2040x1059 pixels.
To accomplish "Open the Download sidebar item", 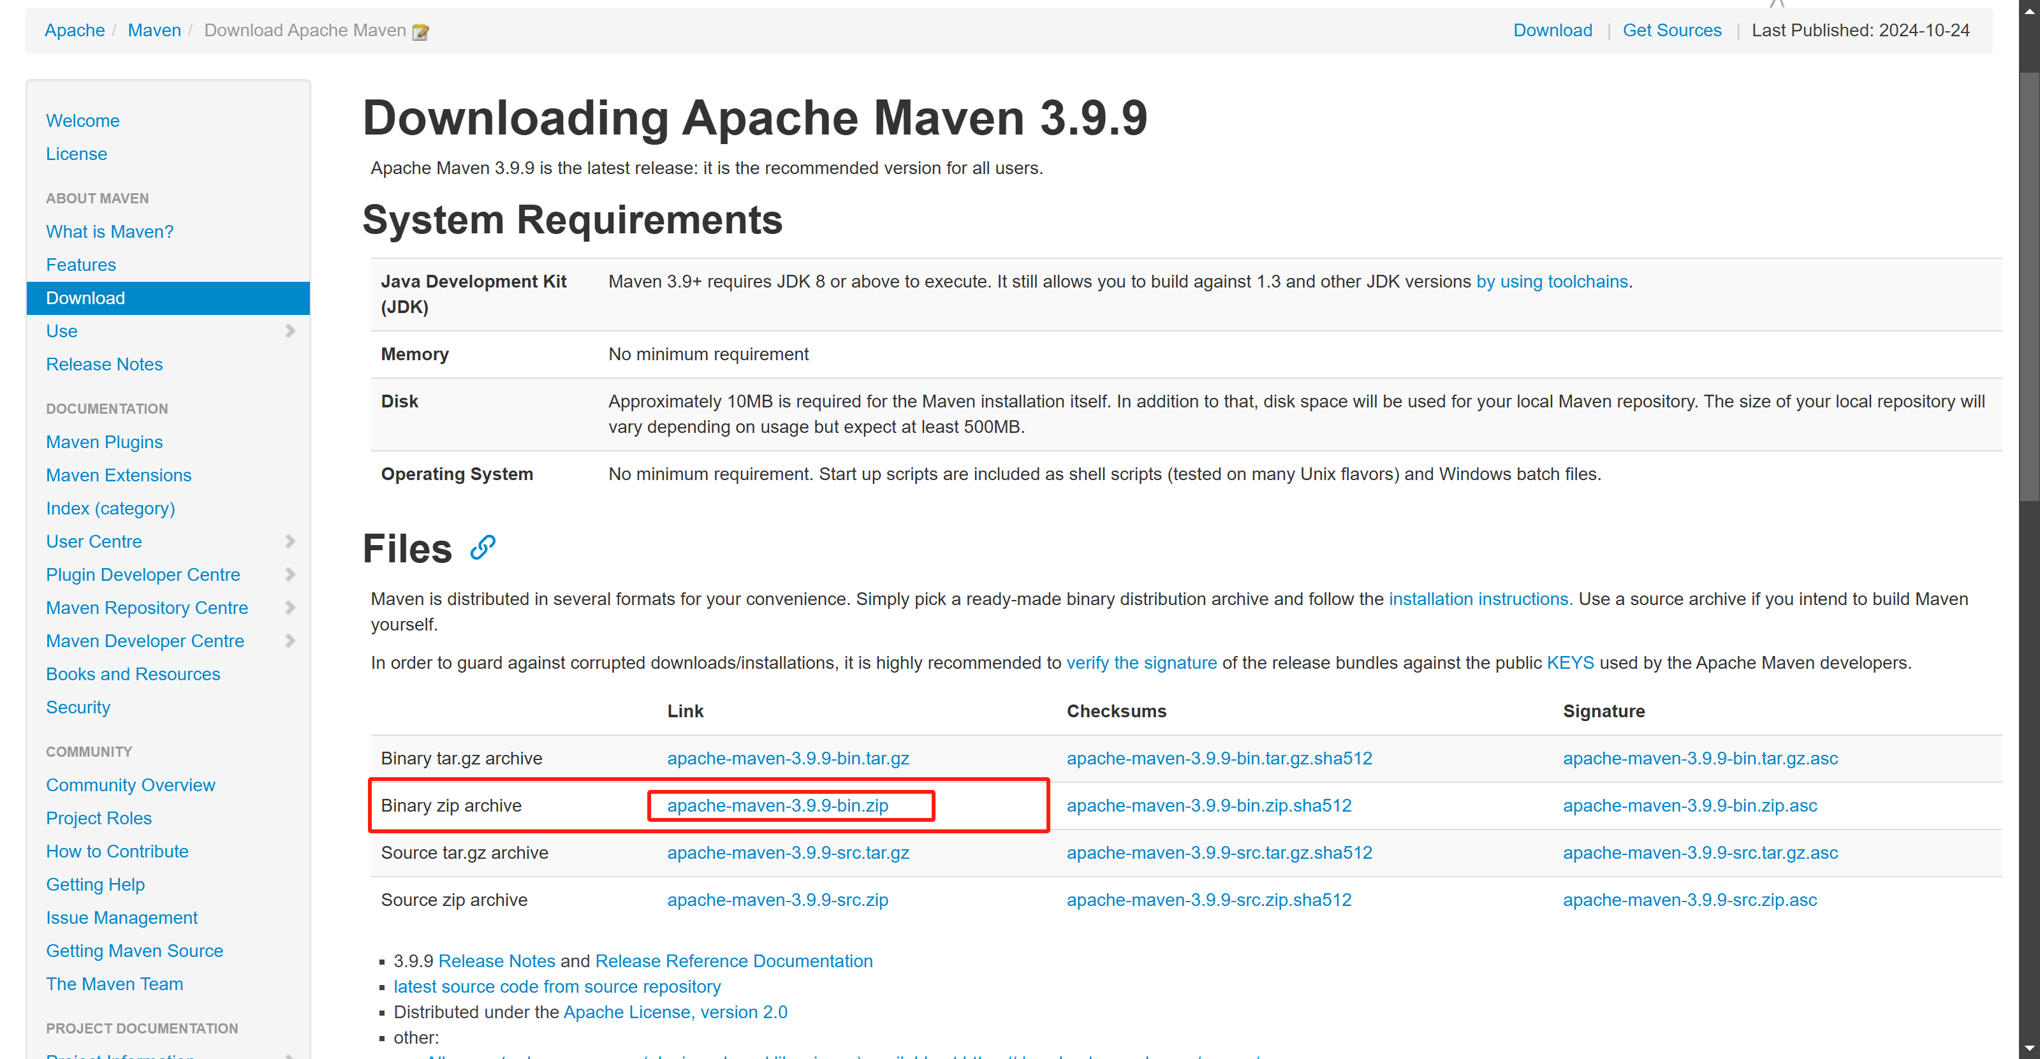I will pos(85,298).
